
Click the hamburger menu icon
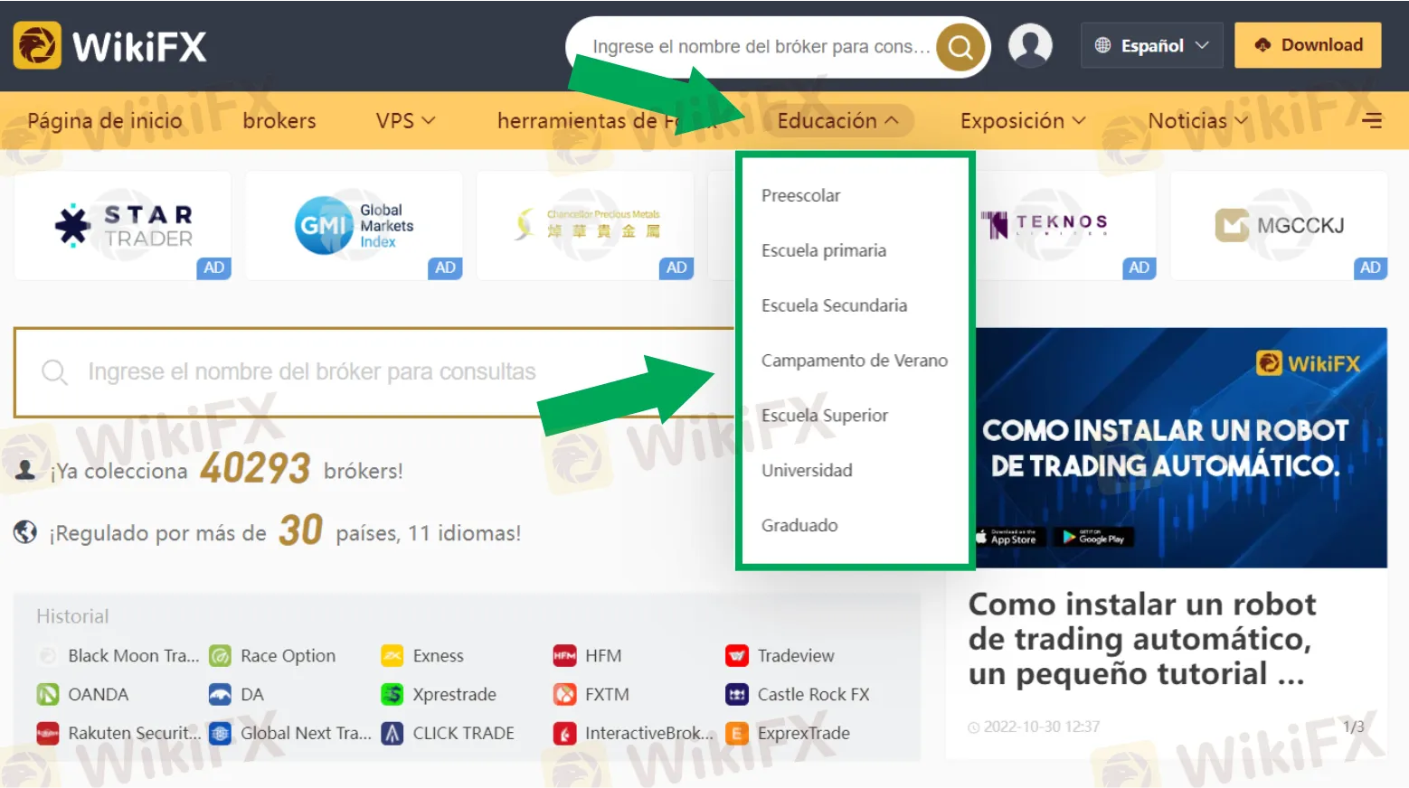coord(1372,120)
